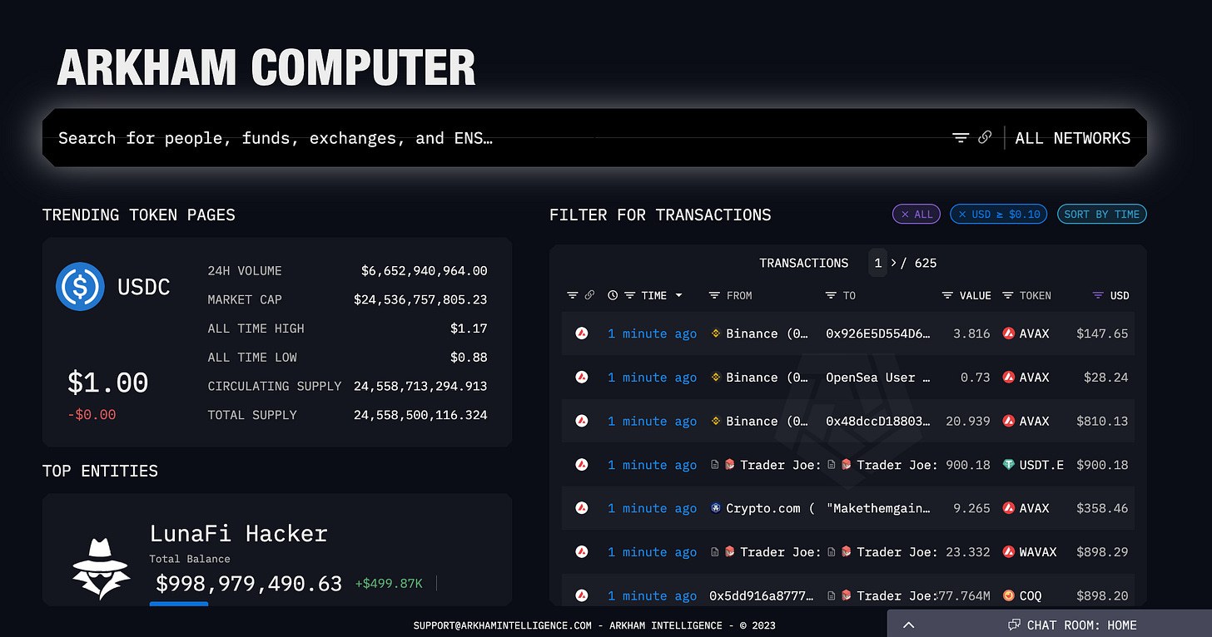The height and width of the screenshot is (637, 1212).
Task: Click the Binance logo in $810.13 row
Action: click(x=716, y=421)
